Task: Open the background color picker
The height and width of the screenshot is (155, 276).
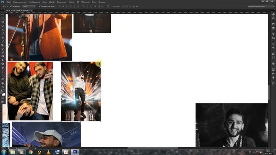Action: click(x=4, y=95)
